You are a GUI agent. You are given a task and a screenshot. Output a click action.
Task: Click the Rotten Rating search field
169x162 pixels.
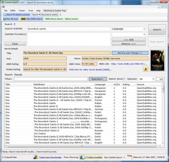[x=45, y=69]
